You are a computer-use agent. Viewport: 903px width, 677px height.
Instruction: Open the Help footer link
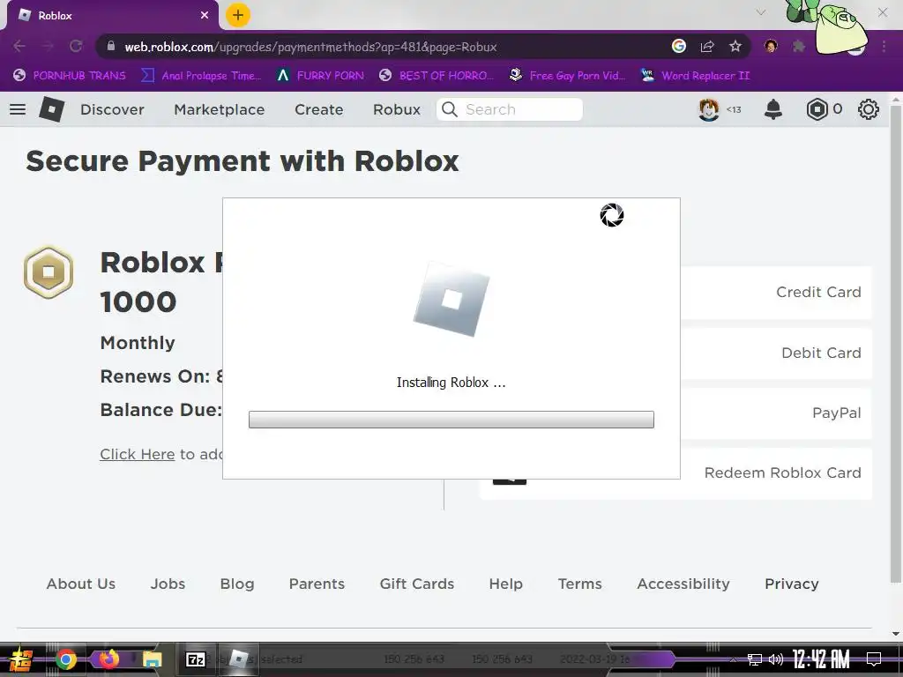click(x=505, y=584)
